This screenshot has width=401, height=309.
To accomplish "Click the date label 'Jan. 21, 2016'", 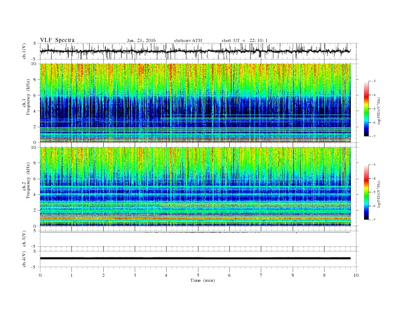I will pyautogui.click(x=141, y=40).
